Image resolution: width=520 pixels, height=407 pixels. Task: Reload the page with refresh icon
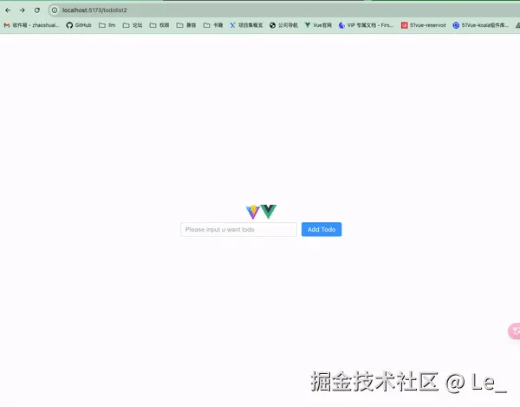36,10
